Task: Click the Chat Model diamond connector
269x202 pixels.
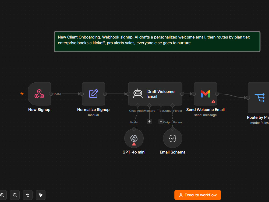Action: coord(138,106)
